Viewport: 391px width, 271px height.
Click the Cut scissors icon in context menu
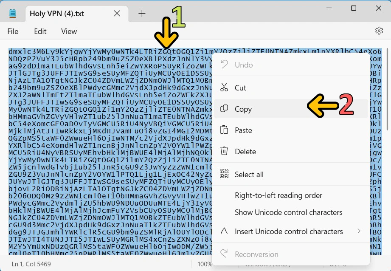click(224, 88)
